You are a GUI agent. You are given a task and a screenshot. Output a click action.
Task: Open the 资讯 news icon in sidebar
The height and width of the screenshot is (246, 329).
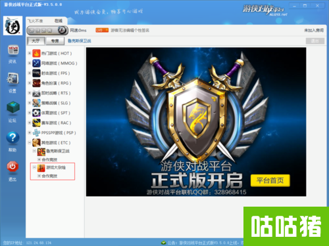pos(13,50)
